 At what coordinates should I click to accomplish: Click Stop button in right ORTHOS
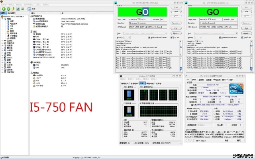247,12
